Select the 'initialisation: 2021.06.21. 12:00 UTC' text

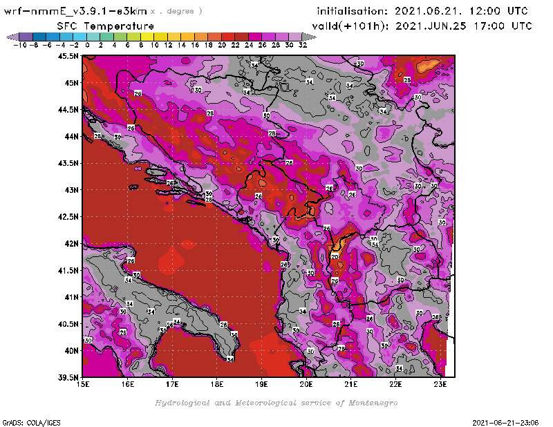(422, 11)
